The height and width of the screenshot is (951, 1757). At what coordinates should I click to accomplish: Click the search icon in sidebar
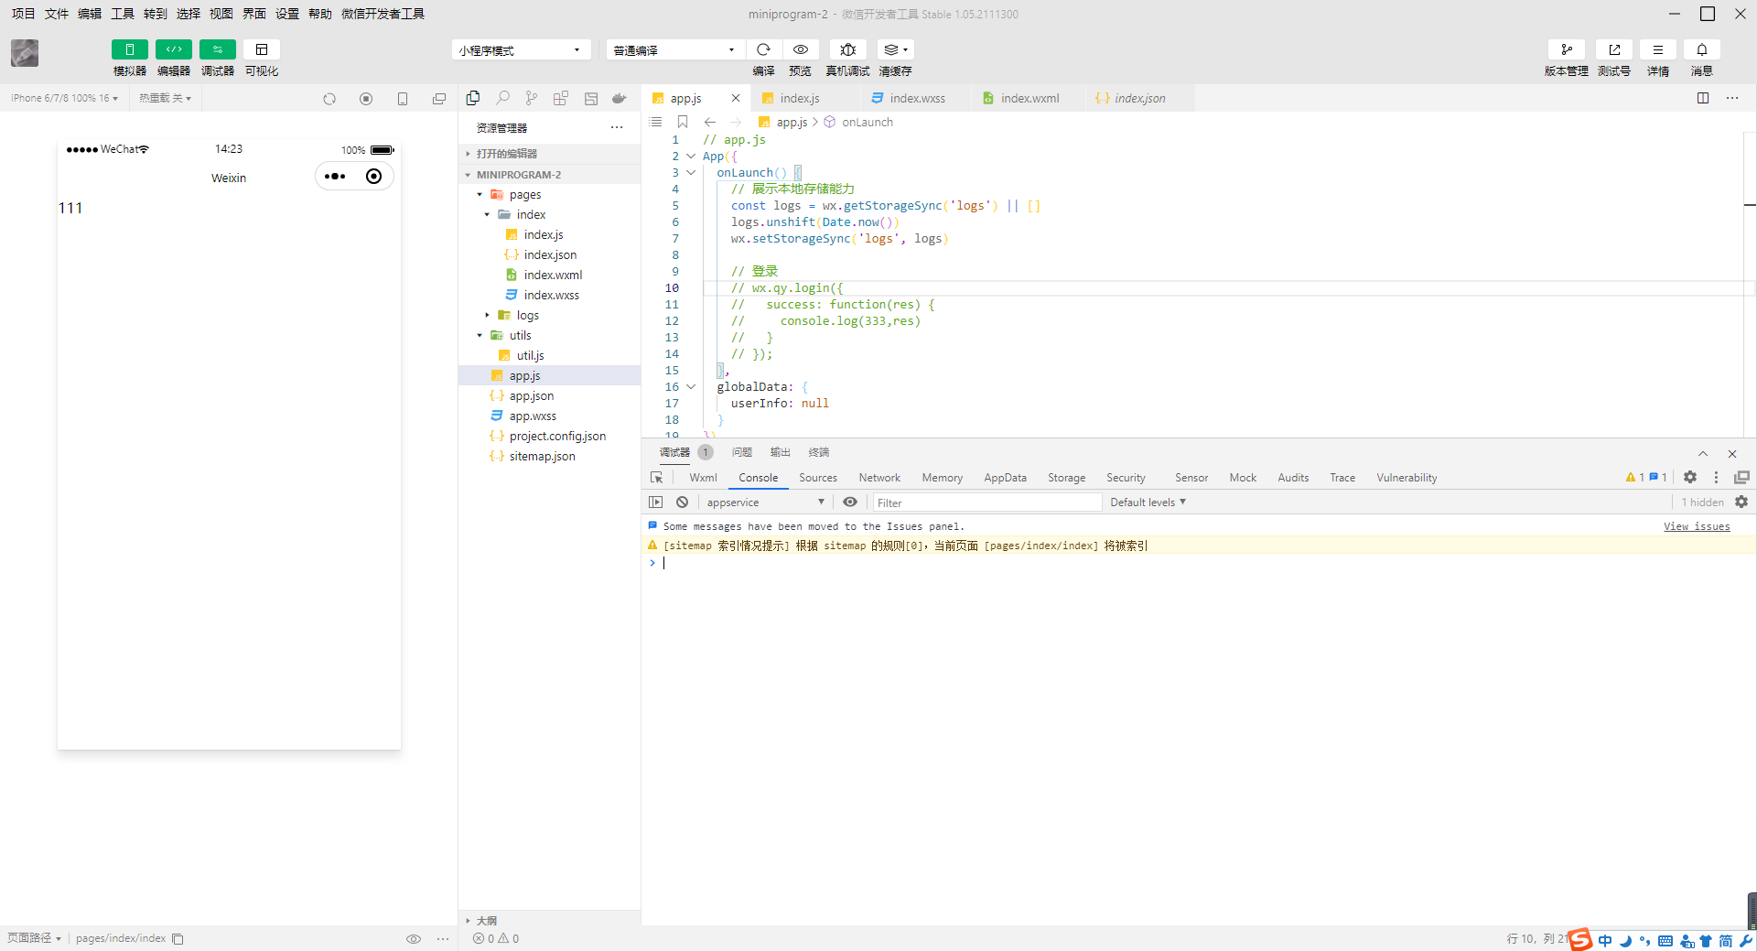tap(502, 98)
